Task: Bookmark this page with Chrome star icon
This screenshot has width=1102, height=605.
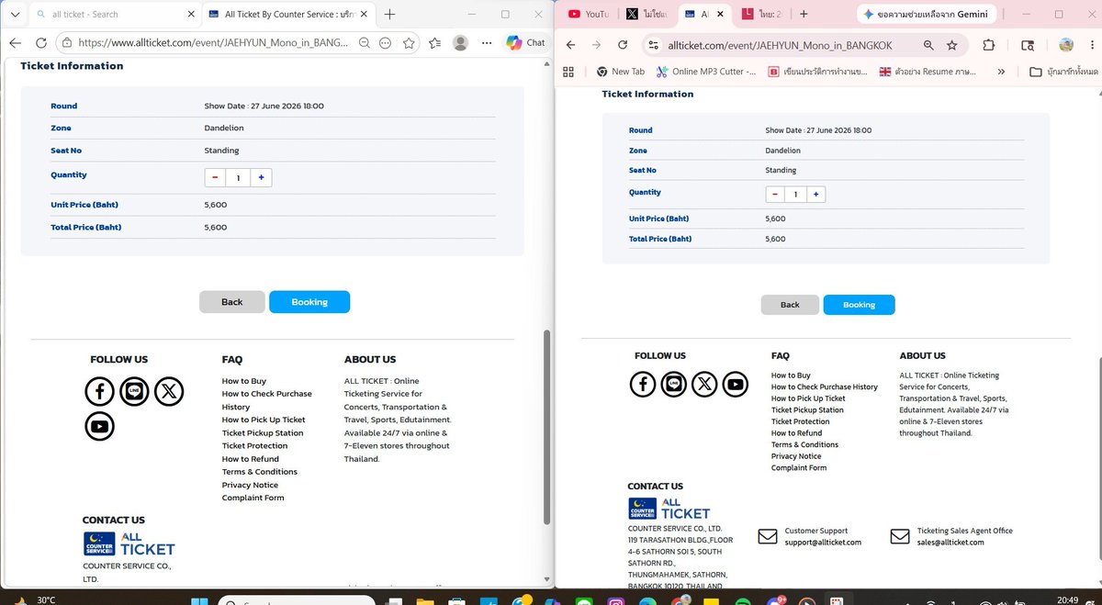Action: (951, 45)
